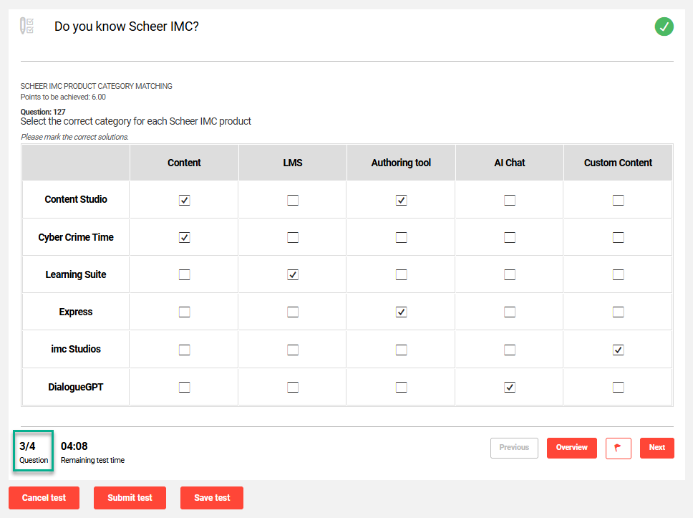This screenshot has width=693, height=518.
Task: Click the 3/4 Question counter
Action: tap(34, 451)
